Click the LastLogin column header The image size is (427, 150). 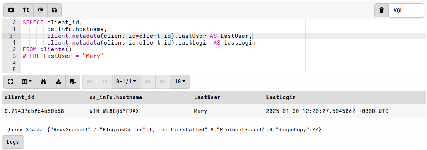coord(281,97)
